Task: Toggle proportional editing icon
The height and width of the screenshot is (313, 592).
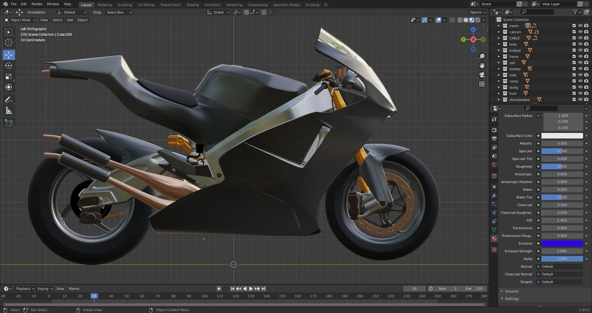Action: (x=264, y=12)
